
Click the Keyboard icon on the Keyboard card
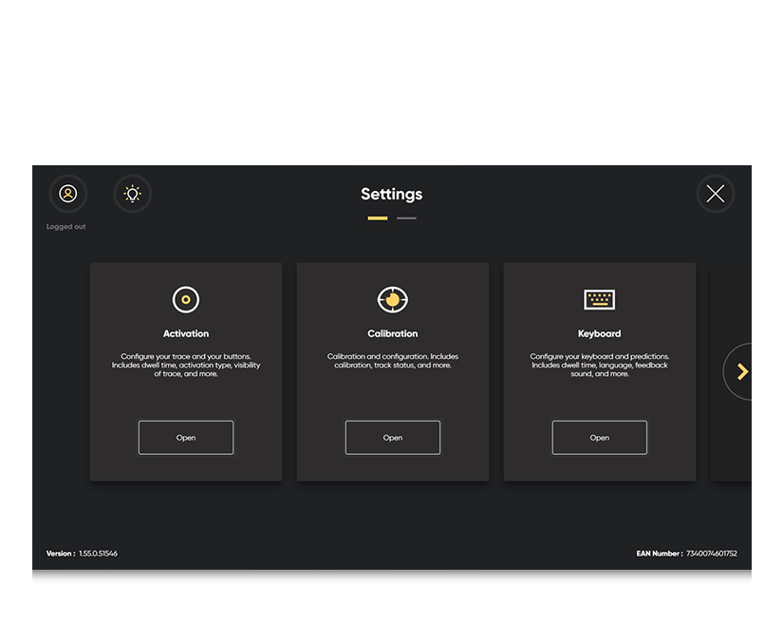(599, 299)
